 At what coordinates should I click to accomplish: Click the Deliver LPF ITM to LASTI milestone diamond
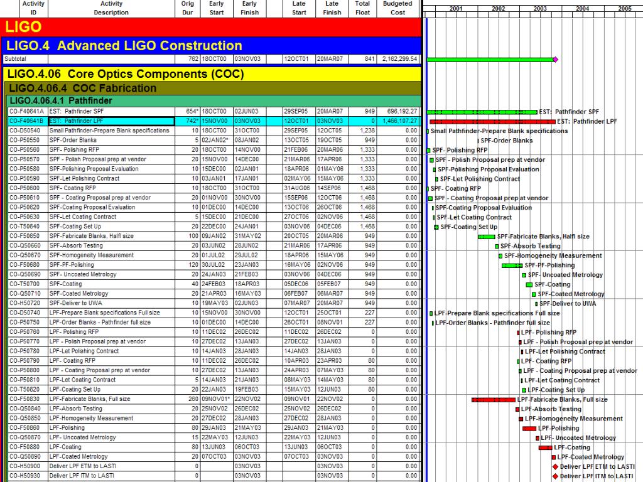tap(555, 476)
